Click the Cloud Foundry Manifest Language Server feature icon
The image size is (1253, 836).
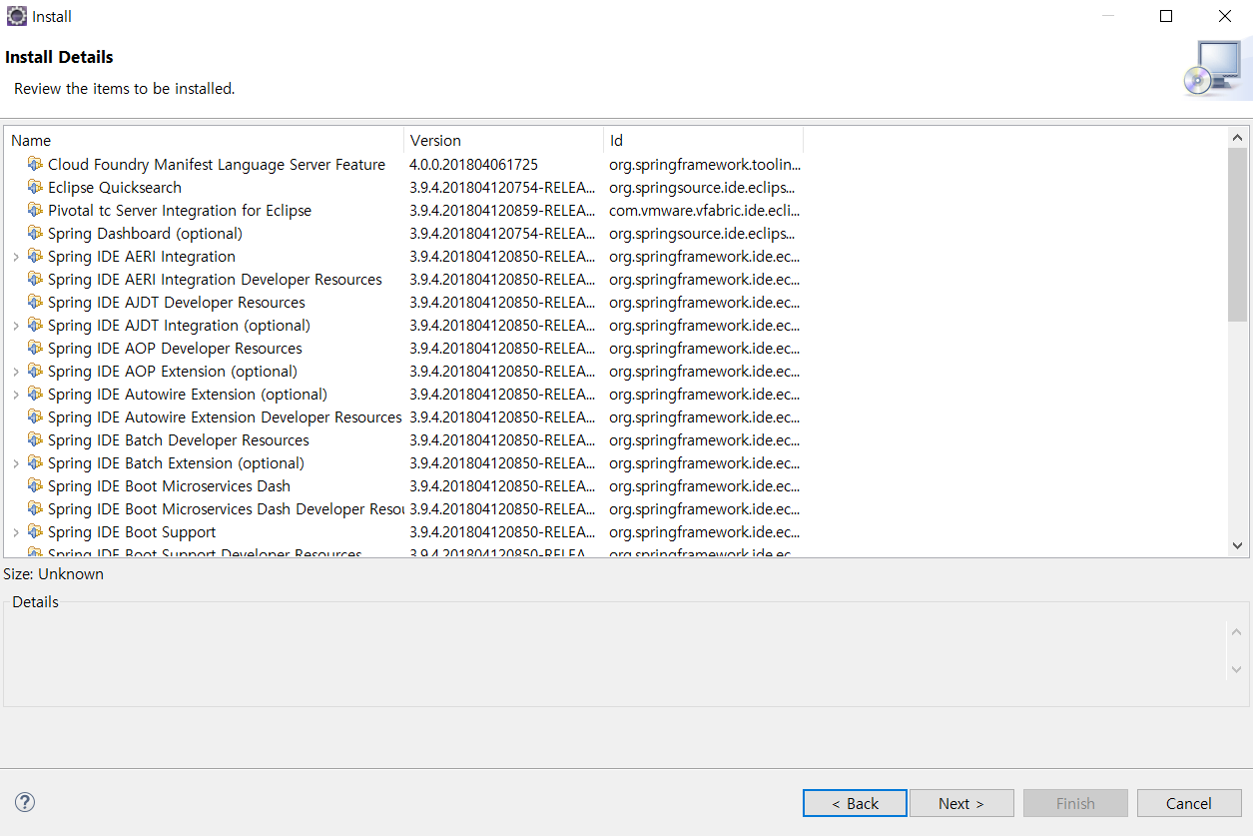[35, 164]
